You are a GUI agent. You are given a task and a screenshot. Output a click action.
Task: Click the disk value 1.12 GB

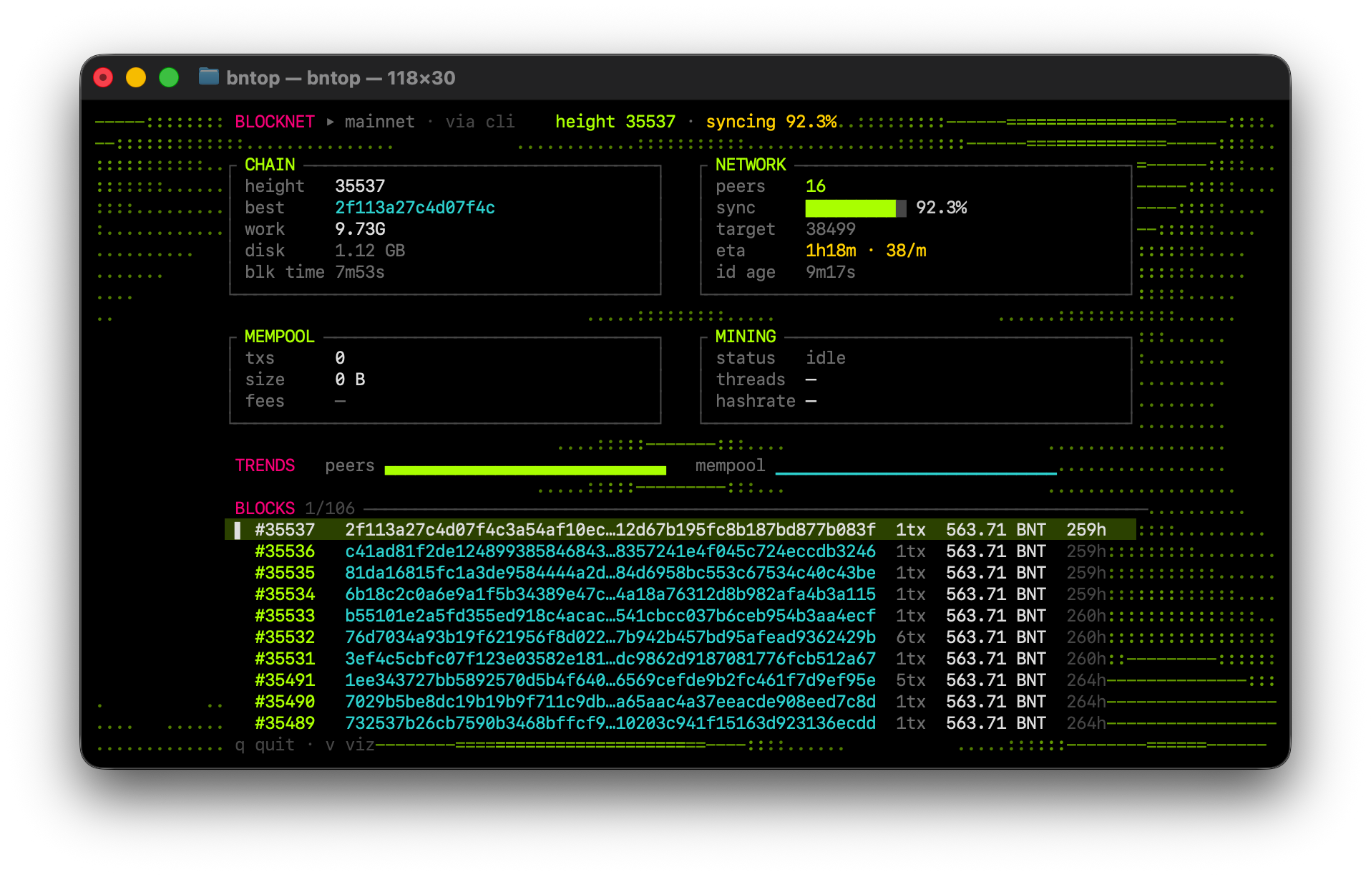tap(370, 251)
